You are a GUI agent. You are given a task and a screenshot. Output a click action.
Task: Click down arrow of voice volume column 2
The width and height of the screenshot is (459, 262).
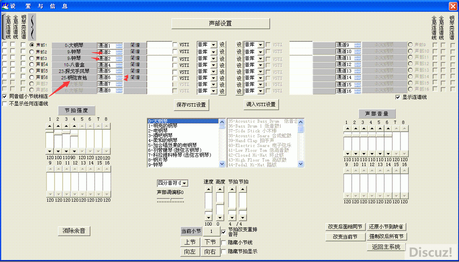(356, 154)
